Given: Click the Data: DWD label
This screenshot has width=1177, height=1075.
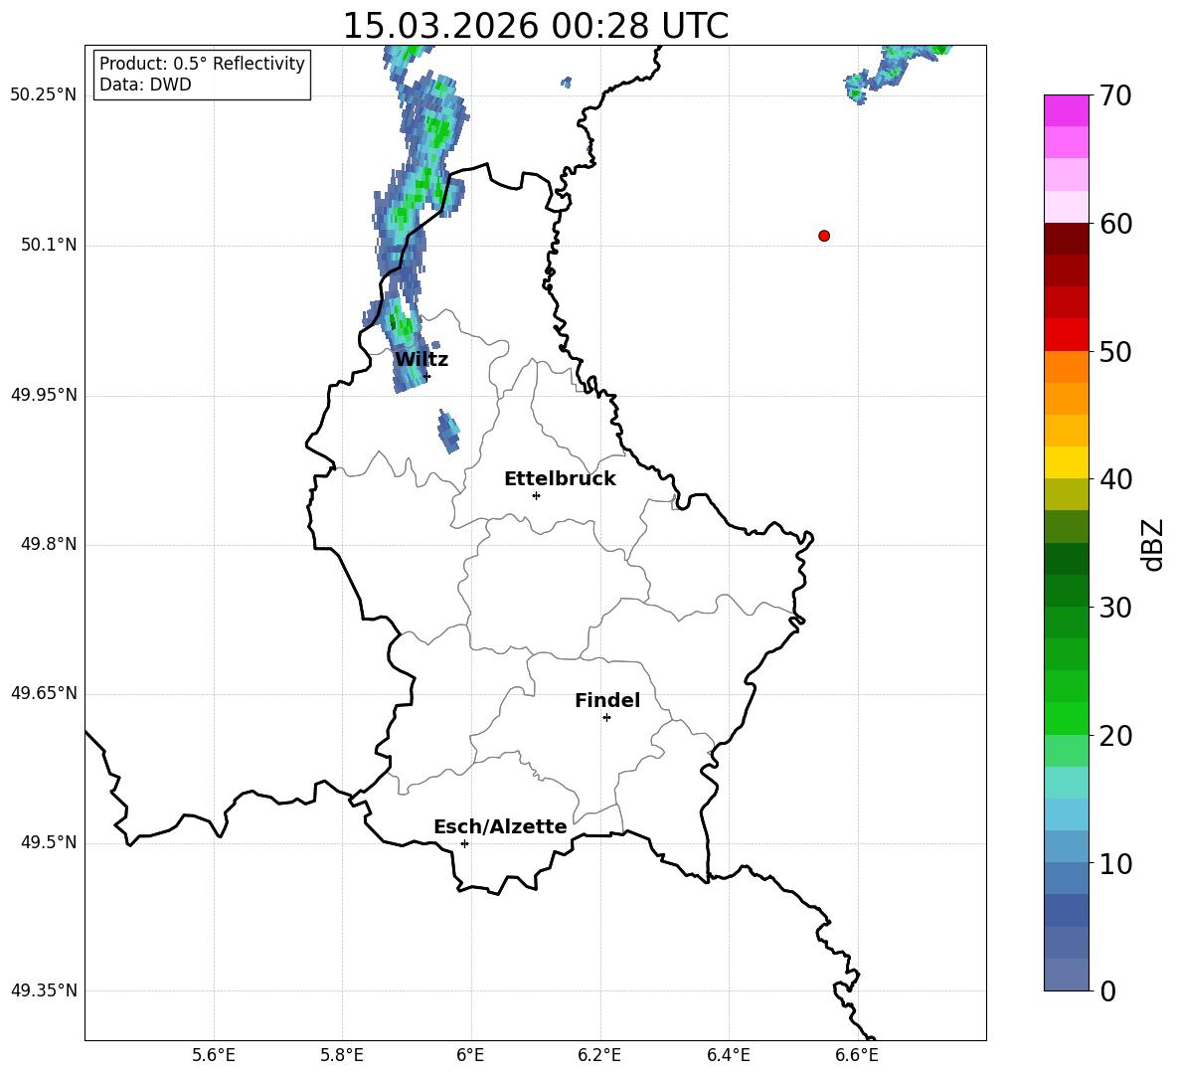Looking at the screenshot, I should [145, 85].
